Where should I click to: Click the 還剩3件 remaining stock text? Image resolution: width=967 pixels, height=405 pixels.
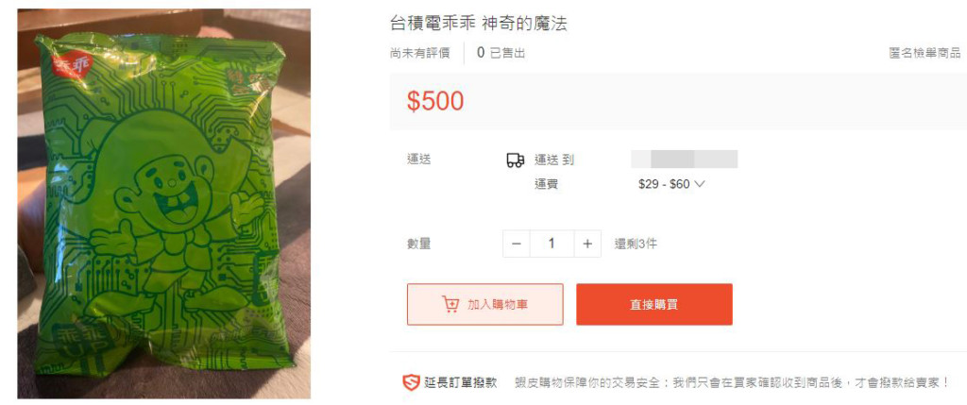tap(636, 245)
